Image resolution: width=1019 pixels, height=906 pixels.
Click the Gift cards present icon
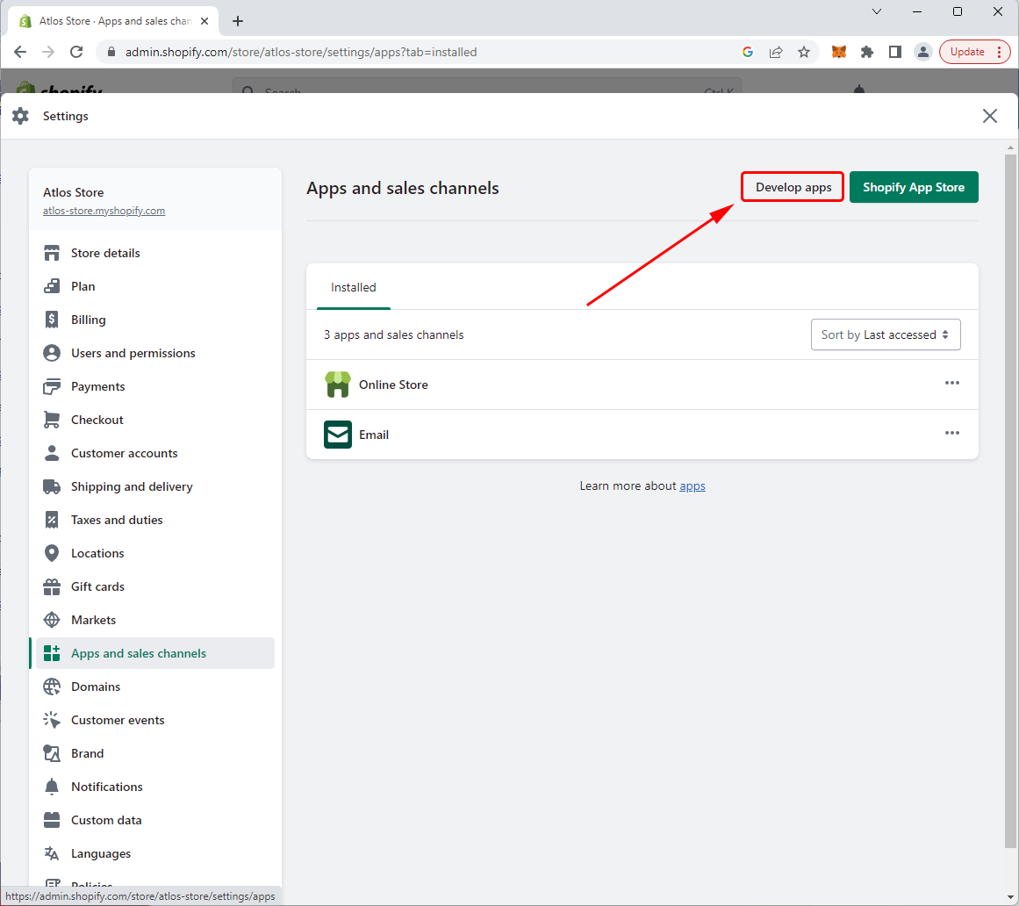coord(51,587)
